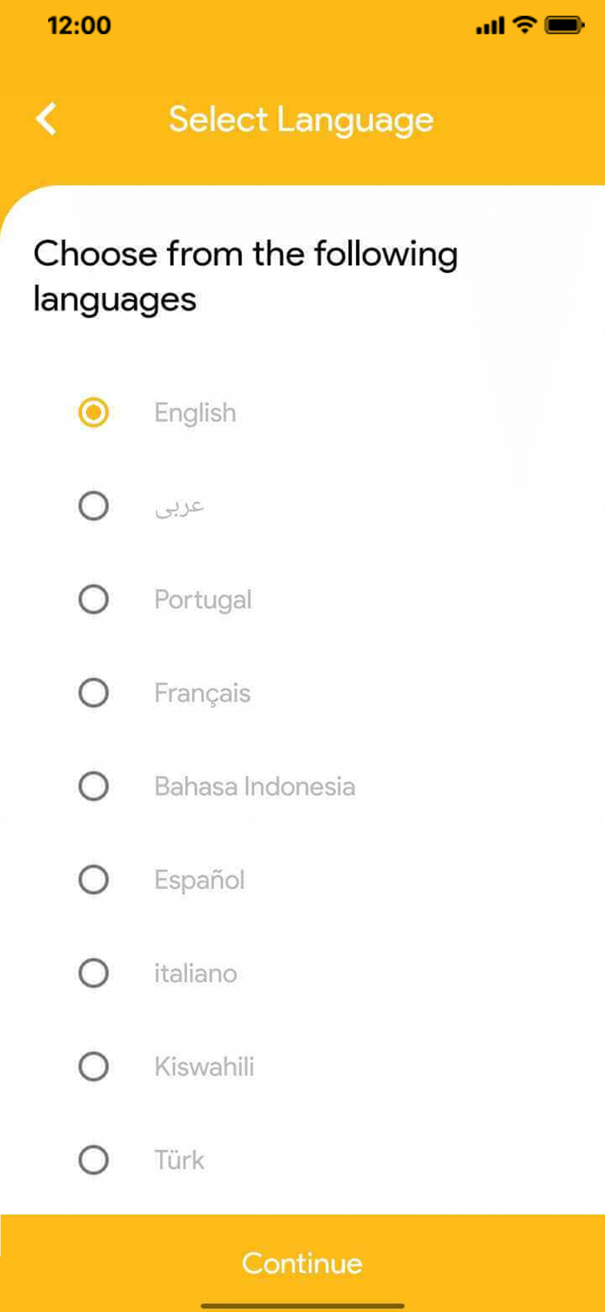Select Türk at the bottom of list

94,1161
